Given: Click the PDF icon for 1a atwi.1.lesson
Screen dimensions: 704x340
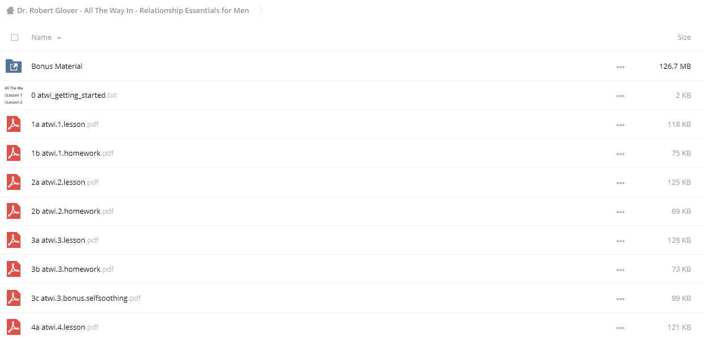Looking at the screenshot, I should pos(14,124).
